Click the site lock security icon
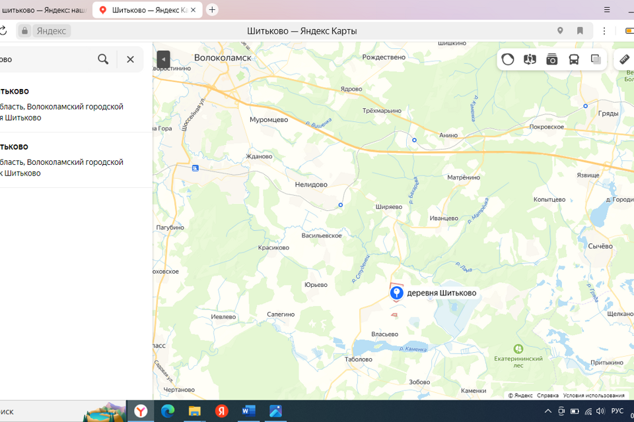Image resolution: width=634 pixels, height=422 pixels. tap(24, 31)
